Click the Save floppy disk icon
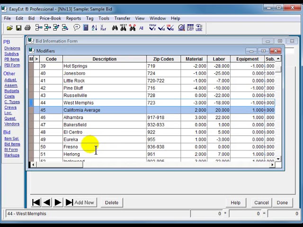 coord(18,28)
